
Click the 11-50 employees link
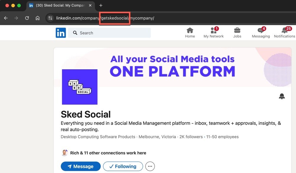click(222, 137)
